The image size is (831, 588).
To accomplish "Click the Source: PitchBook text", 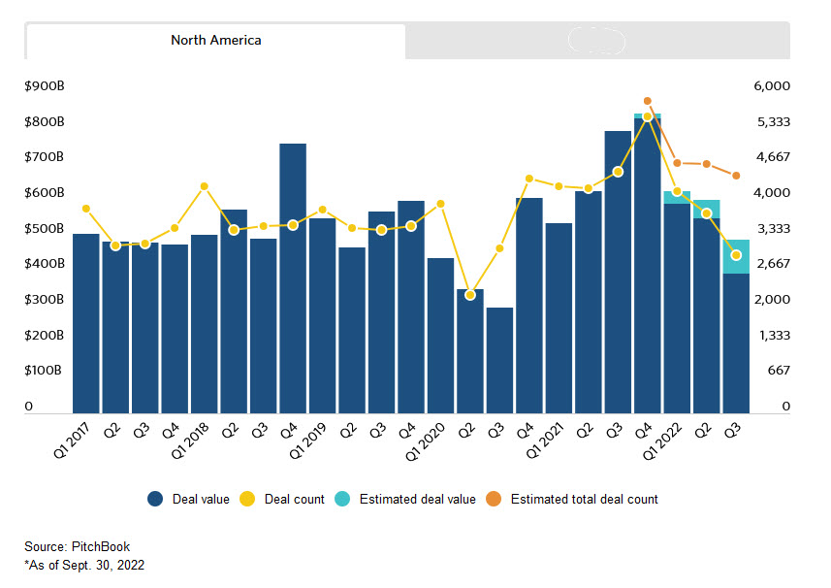I will click(x=77, y=547).
